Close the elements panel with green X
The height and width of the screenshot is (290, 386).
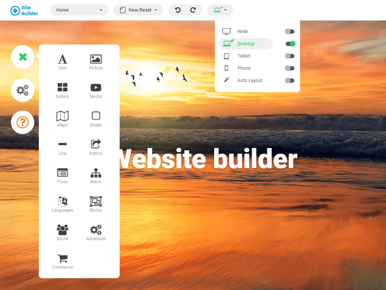23,57
